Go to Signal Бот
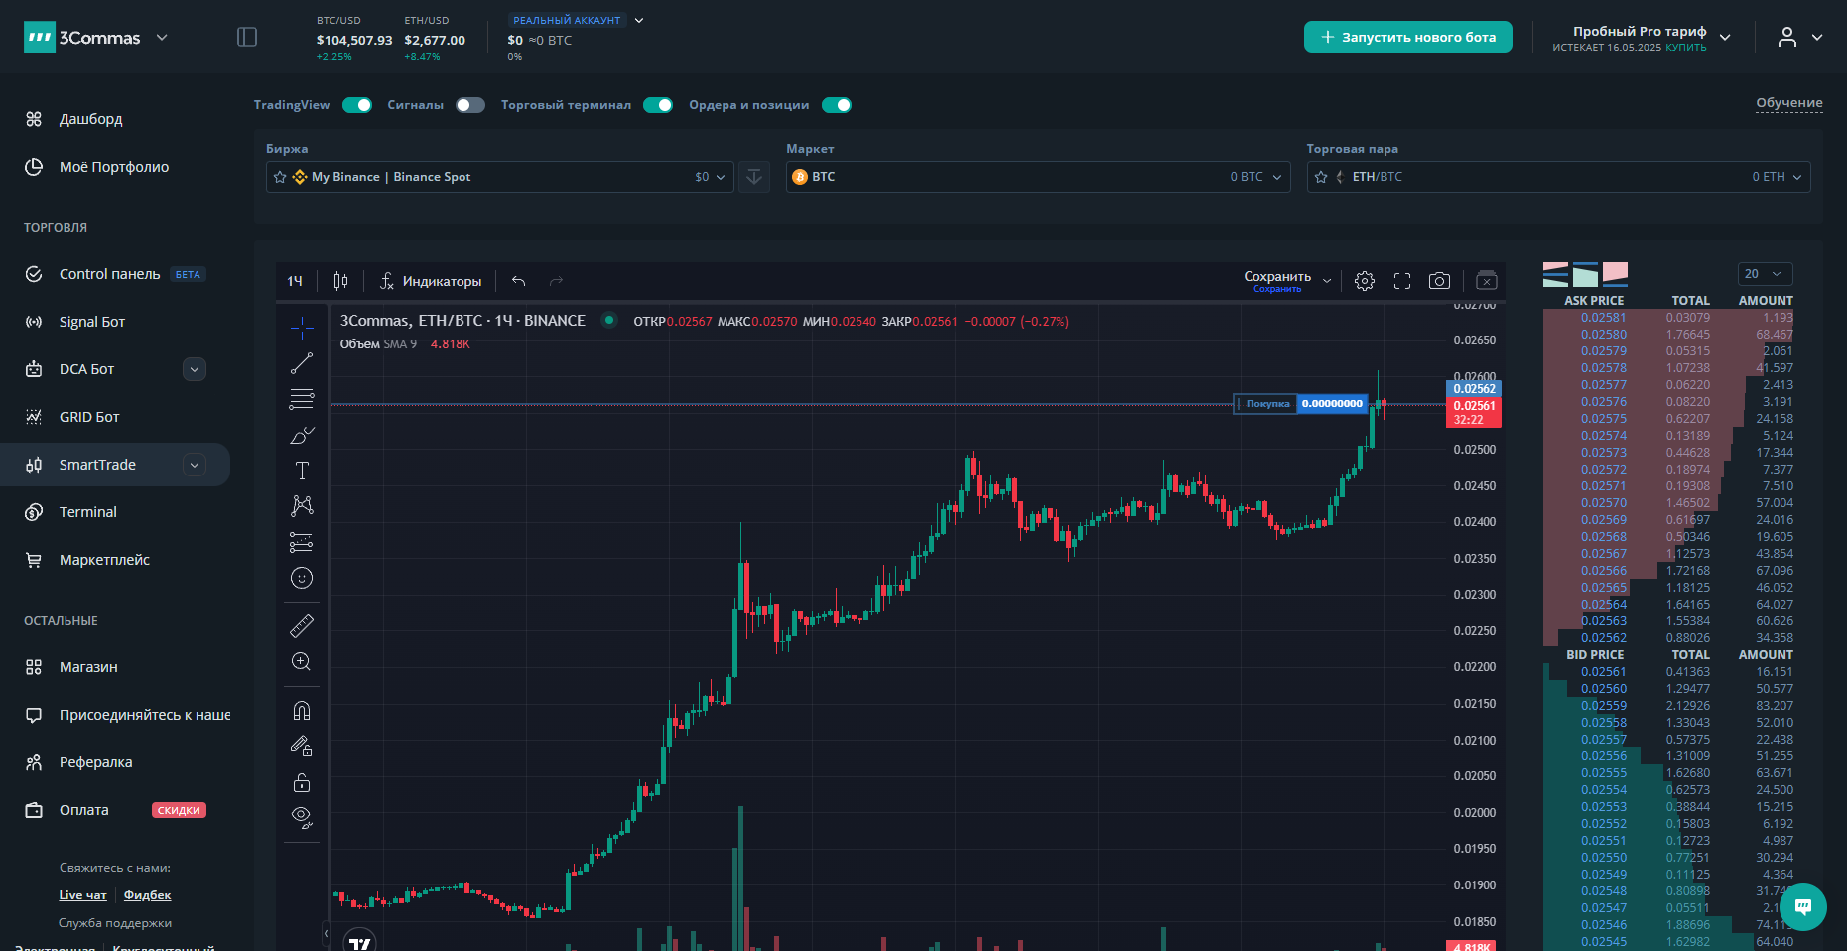The width and height of the screenshot is (1847, 951). 92,322
